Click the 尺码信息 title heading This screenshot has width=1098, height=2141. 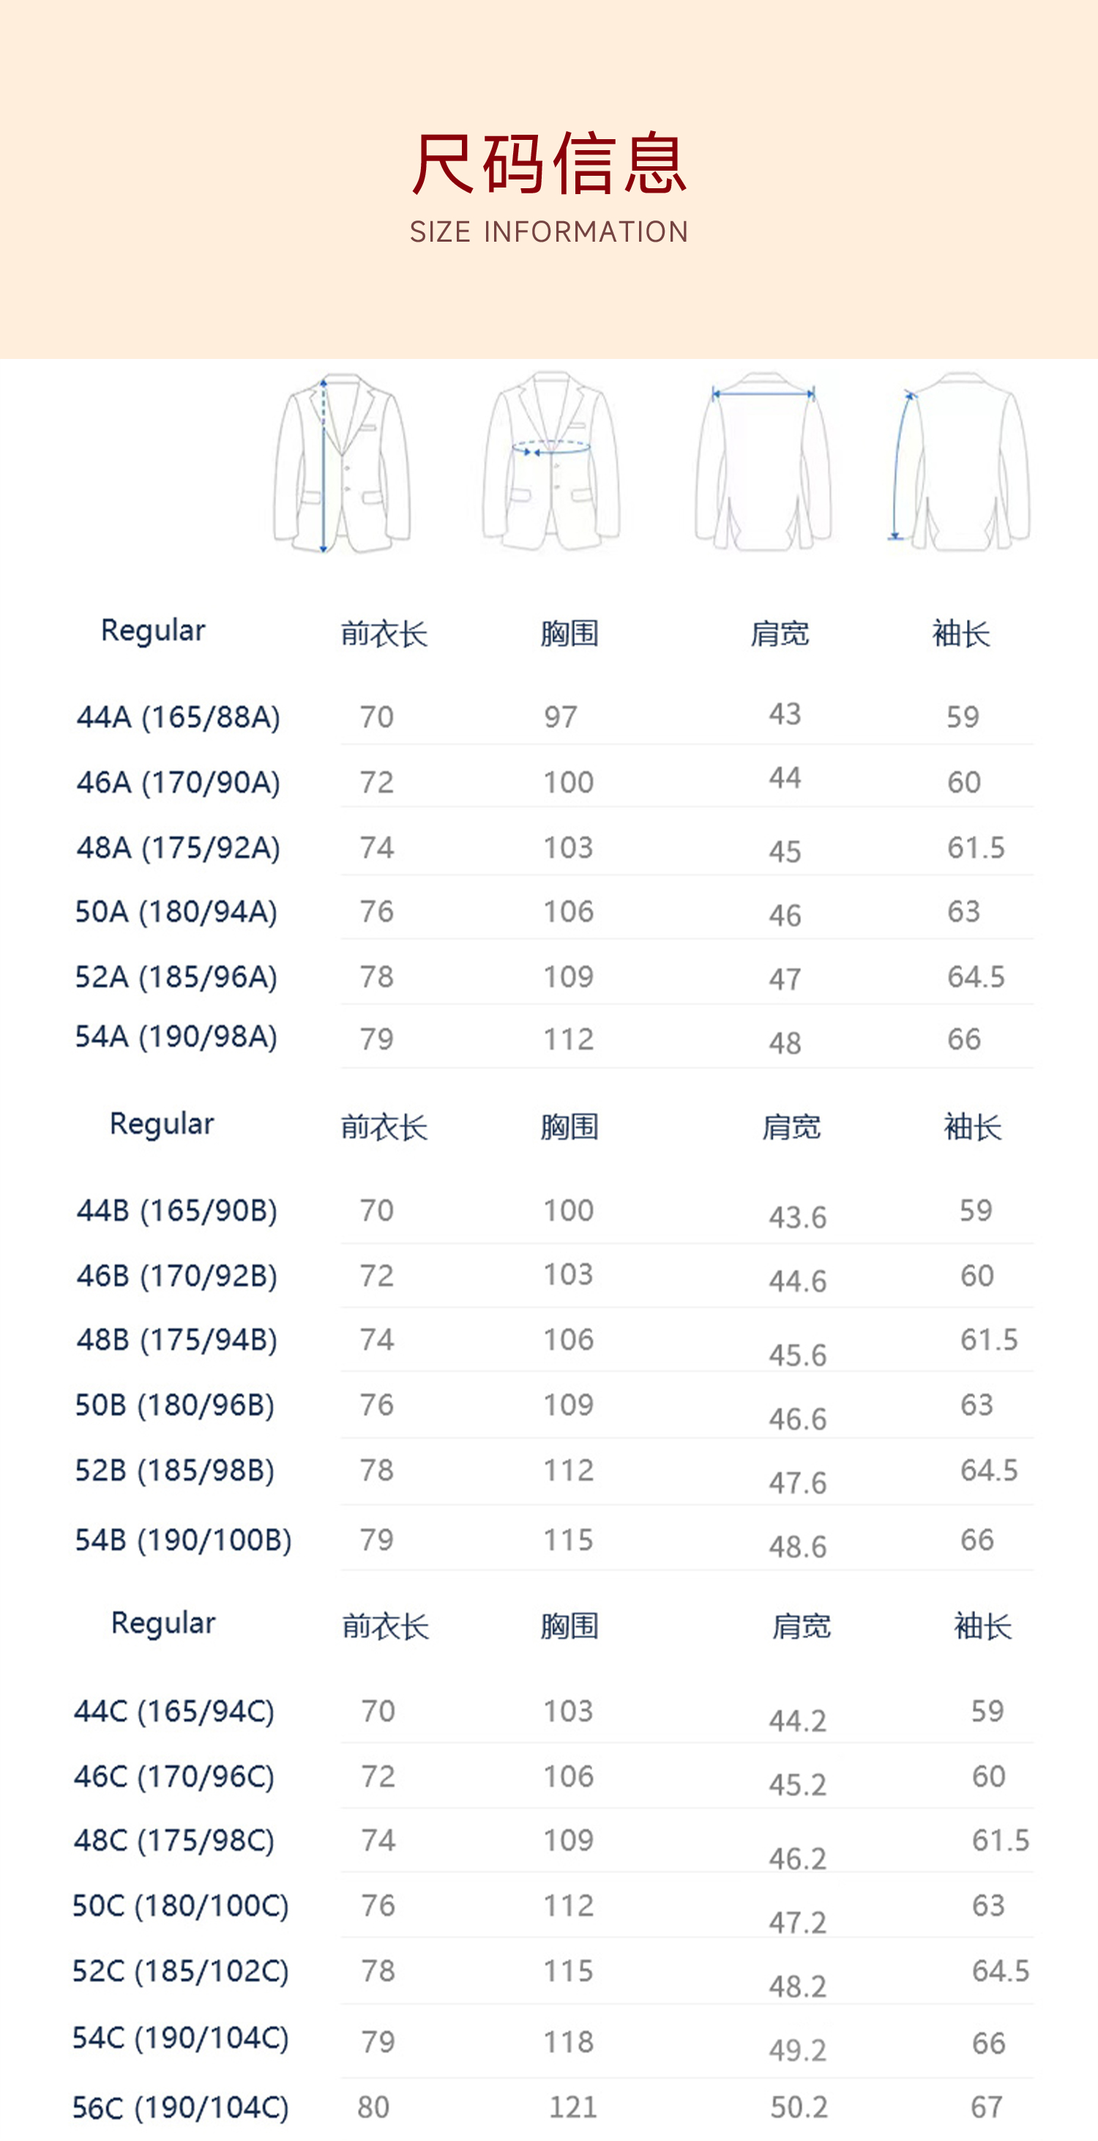549,164
